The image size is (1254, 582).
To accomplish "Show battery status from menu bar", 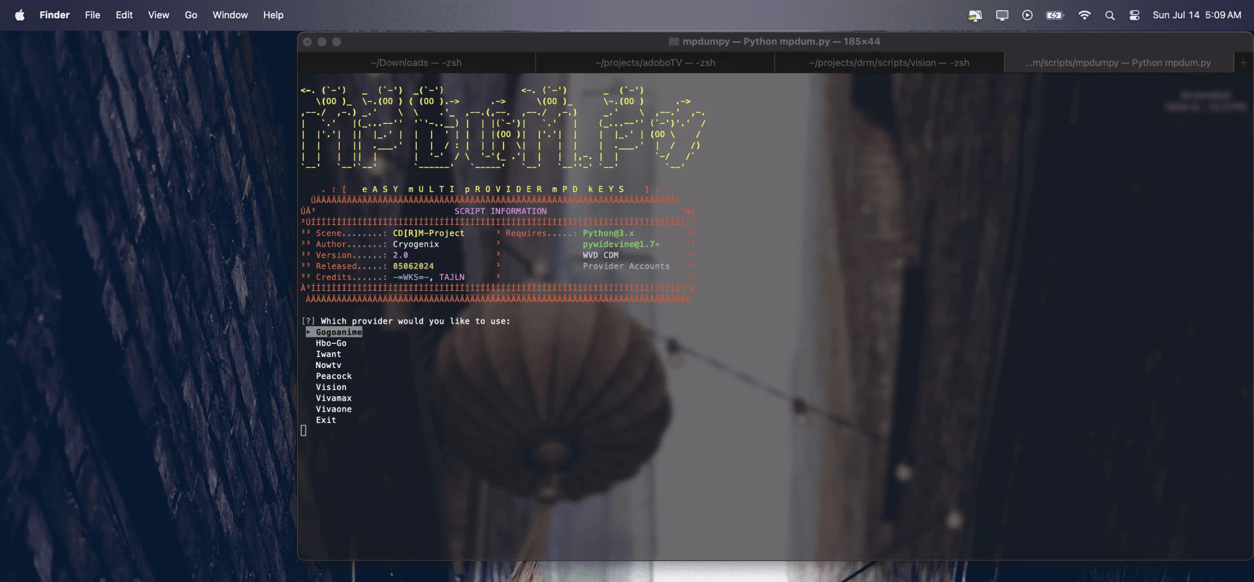I will [x=1055, y=15].
